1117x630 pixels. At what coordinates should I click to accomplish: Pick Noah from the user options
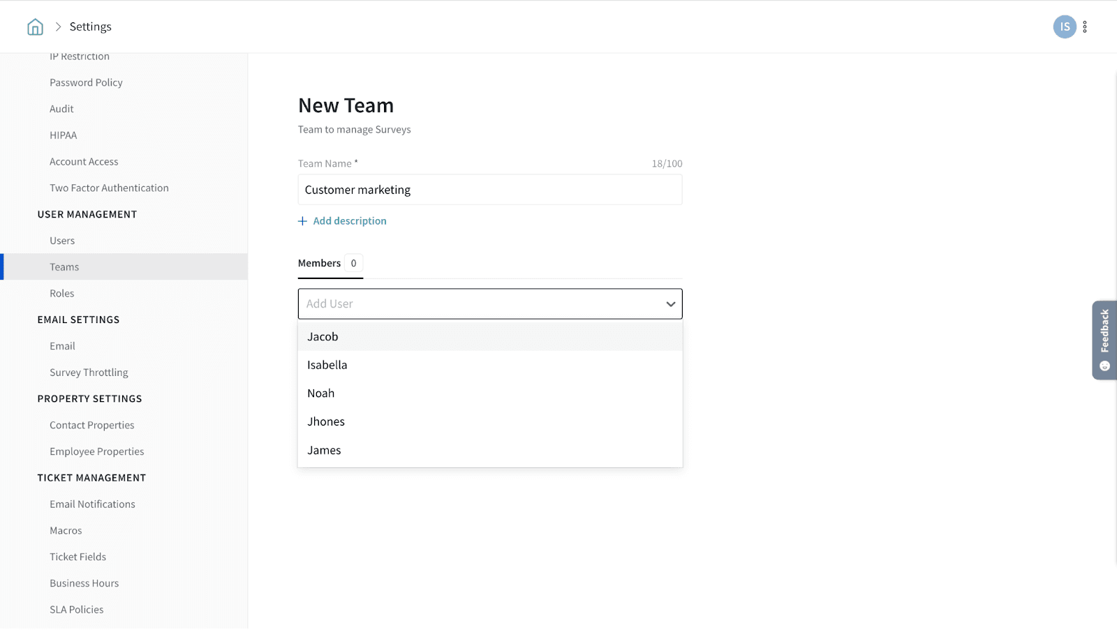point(320,393)
